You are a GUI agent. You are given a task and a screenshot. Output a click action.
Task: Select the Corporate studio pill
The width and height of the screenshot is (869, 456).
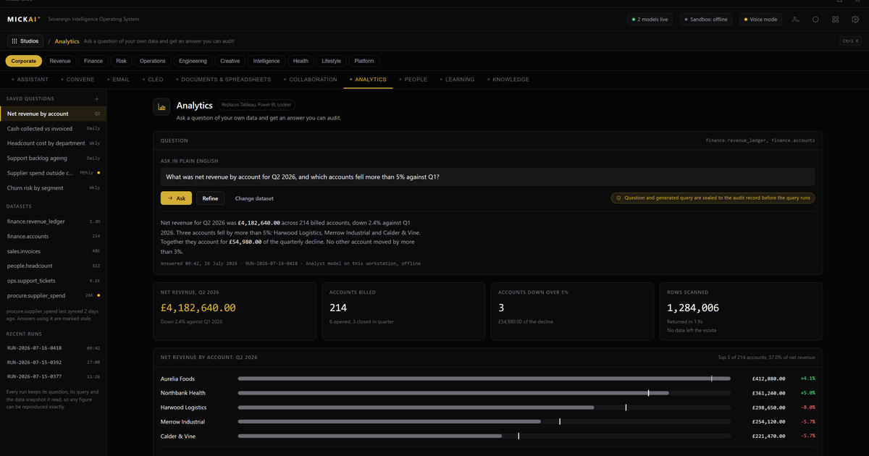[24, 61]
